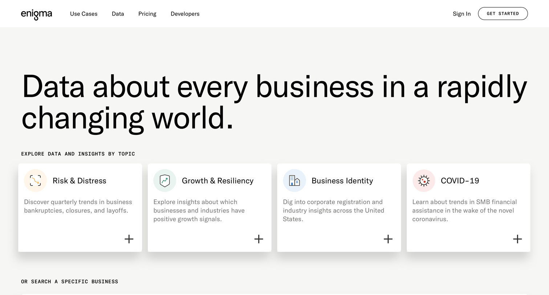Viewport: 549px width, 295px height.
Task: Click the 'Explore insights about which businesses' description
Action: coord(199,211)
